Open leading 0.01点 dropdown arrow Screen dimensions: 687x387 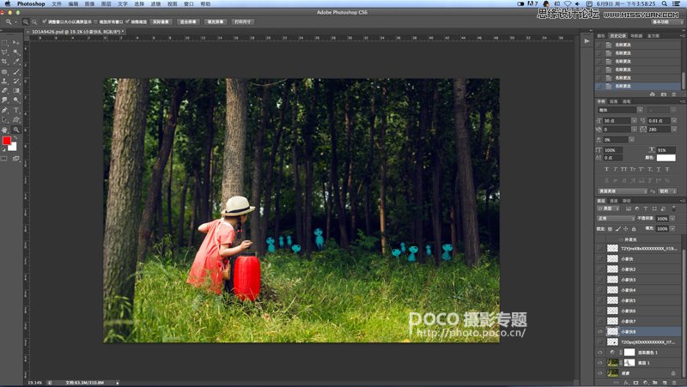click(x=674, y=121)
